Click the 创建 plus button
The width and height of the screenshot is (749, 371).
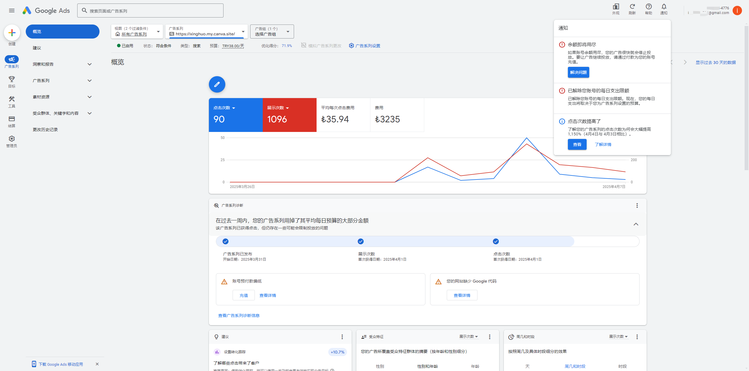(12, 32)
